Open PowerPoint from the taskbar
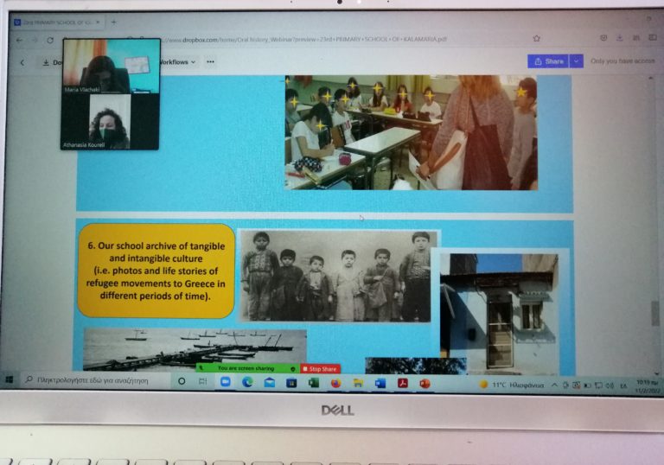Screen dimensions: 664x465 (x=425, y=384)
